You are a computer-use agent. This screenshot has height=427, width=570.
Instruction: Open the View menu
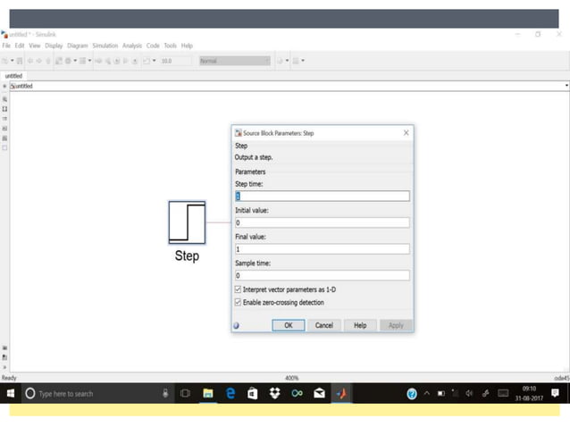[x=35, y=46]
